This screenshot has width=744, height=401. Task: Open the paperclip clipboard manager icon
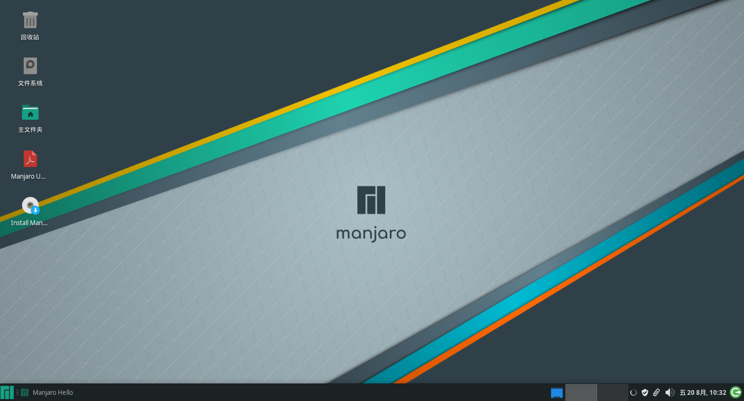656,392
